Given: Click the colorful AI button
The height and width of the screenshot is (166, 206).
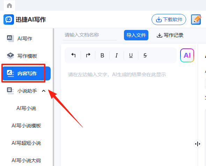Looking at the screenshot, I should pyautogui.click(x=187, y=55).
